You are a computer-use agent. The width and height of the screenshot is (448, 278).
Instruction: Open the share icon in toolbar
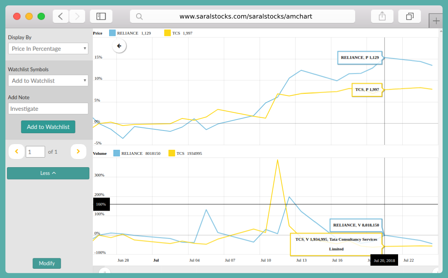point(382,16)
